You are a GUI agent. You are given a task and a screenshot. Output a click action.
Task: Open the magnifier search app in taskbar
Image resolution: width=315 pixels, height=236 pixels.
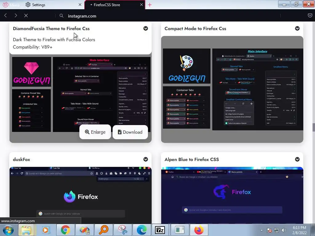coord(104,230)
